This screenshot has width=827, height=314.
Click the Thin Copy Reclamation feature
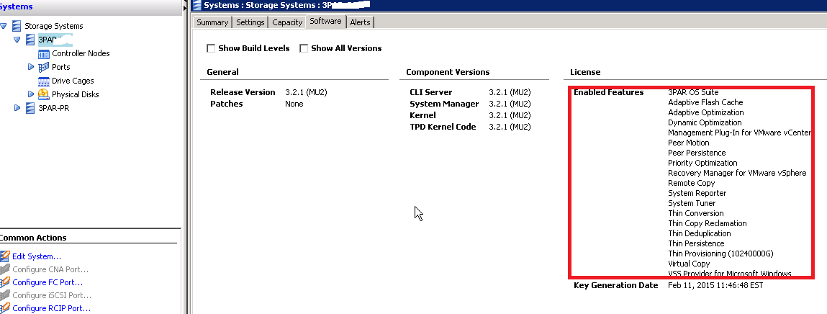point(708,223)
